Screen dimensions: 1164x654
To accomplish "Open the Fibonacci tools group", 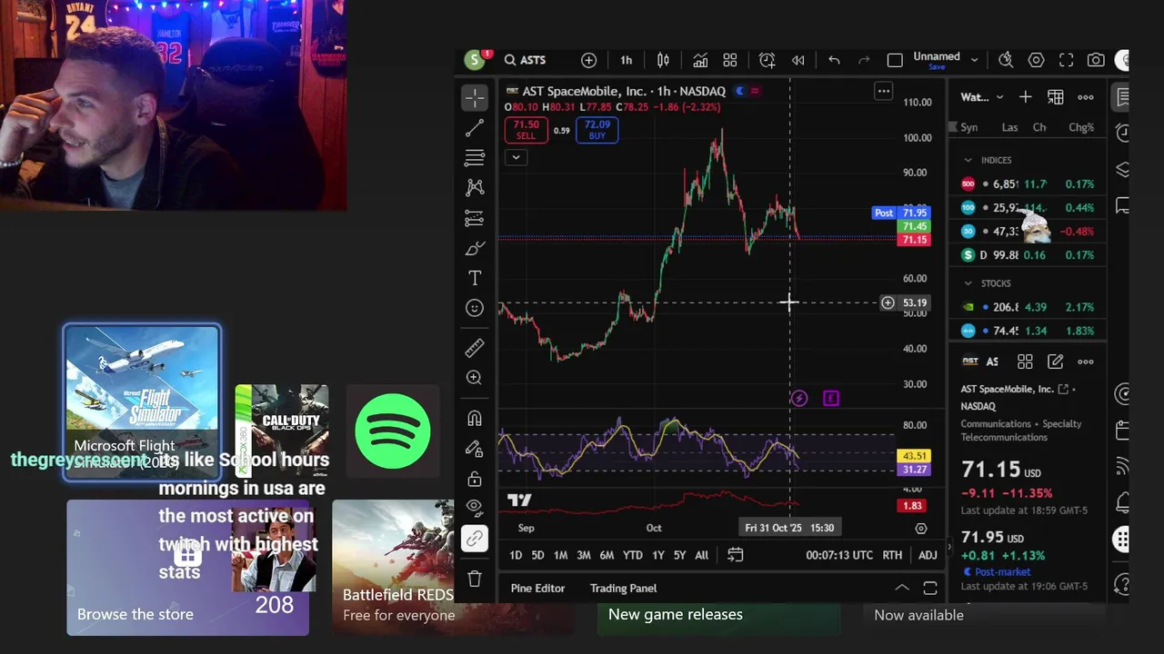I will (475, 158).
